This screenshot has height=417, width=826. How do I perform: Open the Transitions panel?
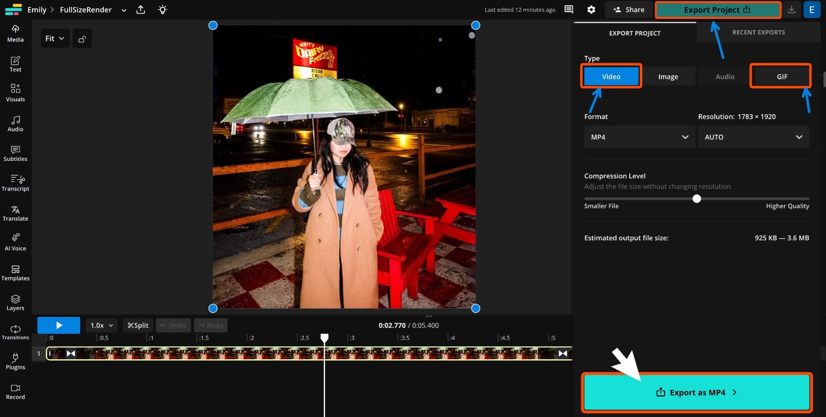click(x=16, y=332)
